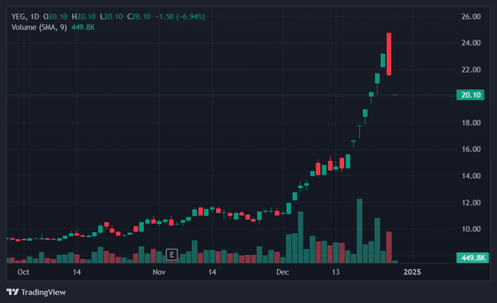Screen dimensions: 497x303
Task: Click the Nov date axis label
Action: [x=159, y=272]
